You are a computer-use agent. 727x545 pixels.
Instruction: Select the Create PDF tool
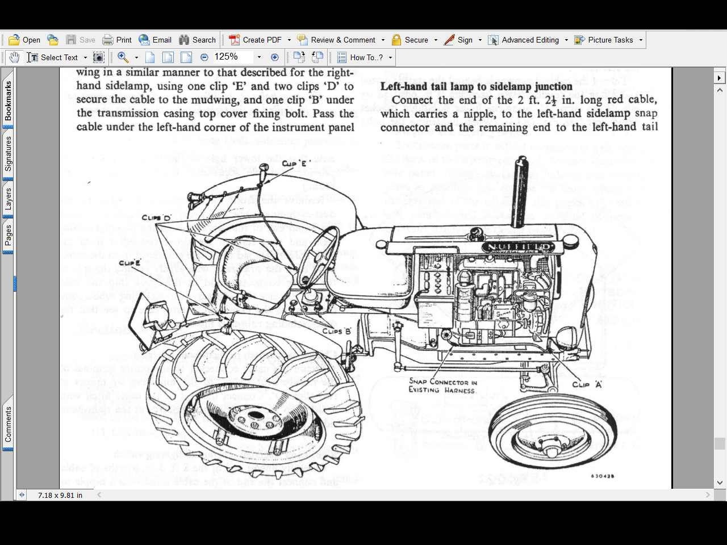[258, 40]
